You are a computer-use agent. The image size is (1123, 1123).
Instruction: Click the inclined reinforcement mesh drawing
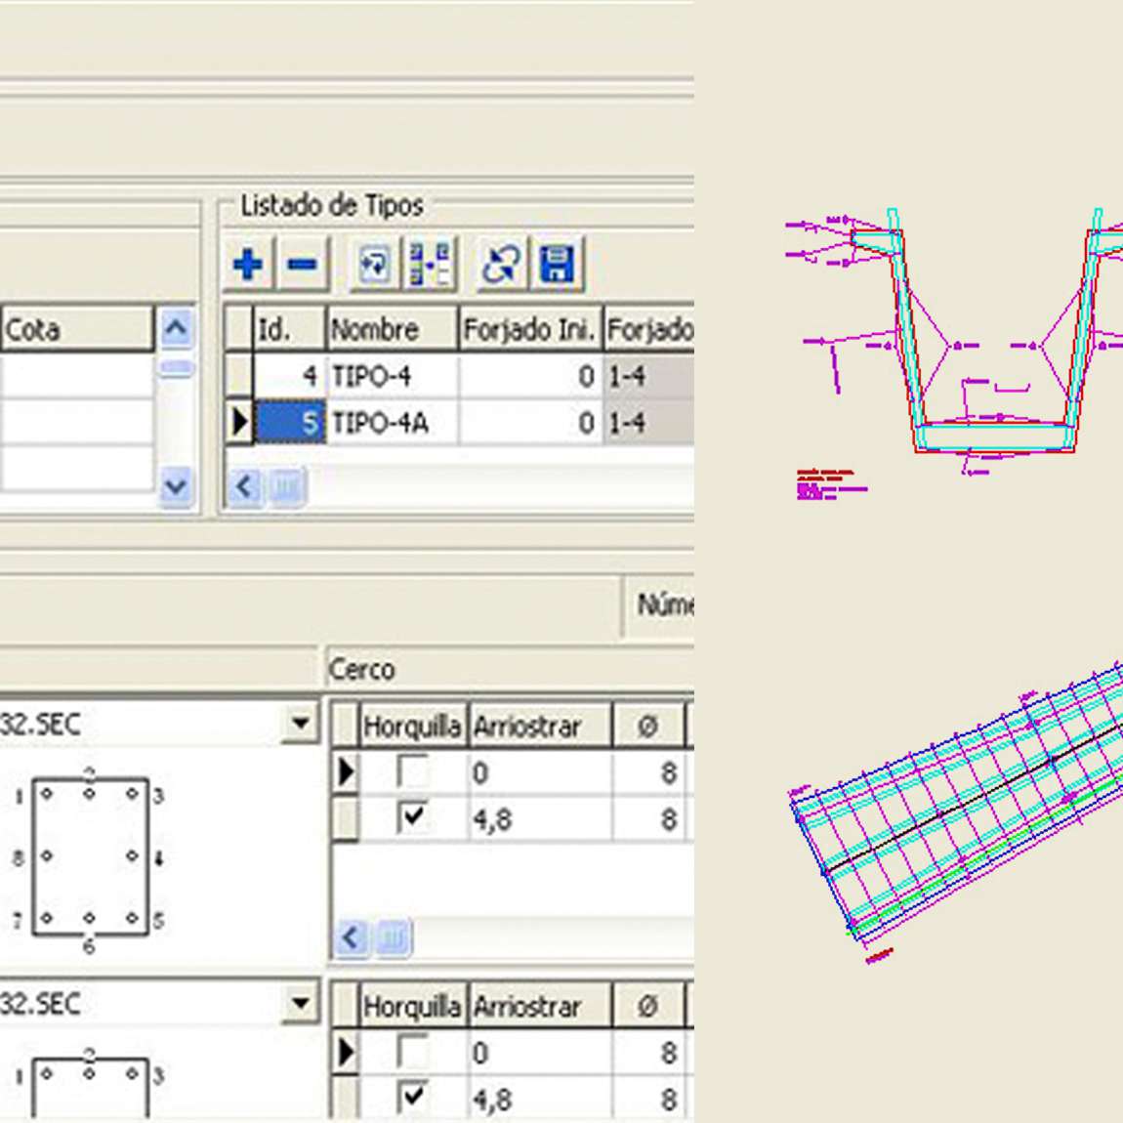click(x=956, y=812)
